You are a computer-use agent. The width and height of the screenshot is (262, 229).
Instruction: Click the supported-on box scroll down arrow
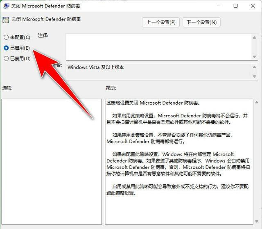[254, 76]
